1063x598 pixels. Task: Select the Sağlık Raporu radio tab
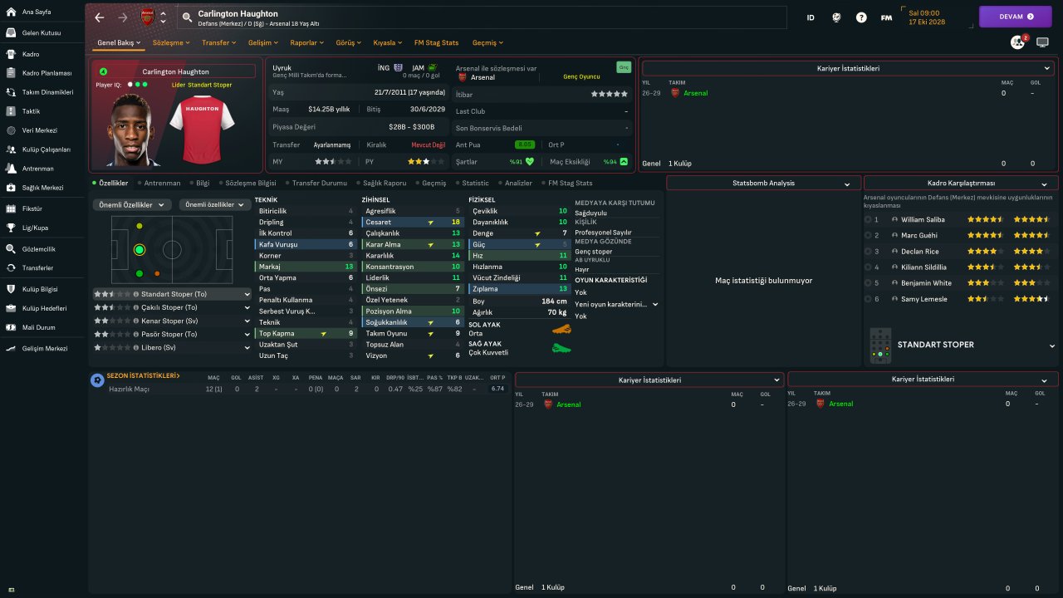[x=383, y=183]
